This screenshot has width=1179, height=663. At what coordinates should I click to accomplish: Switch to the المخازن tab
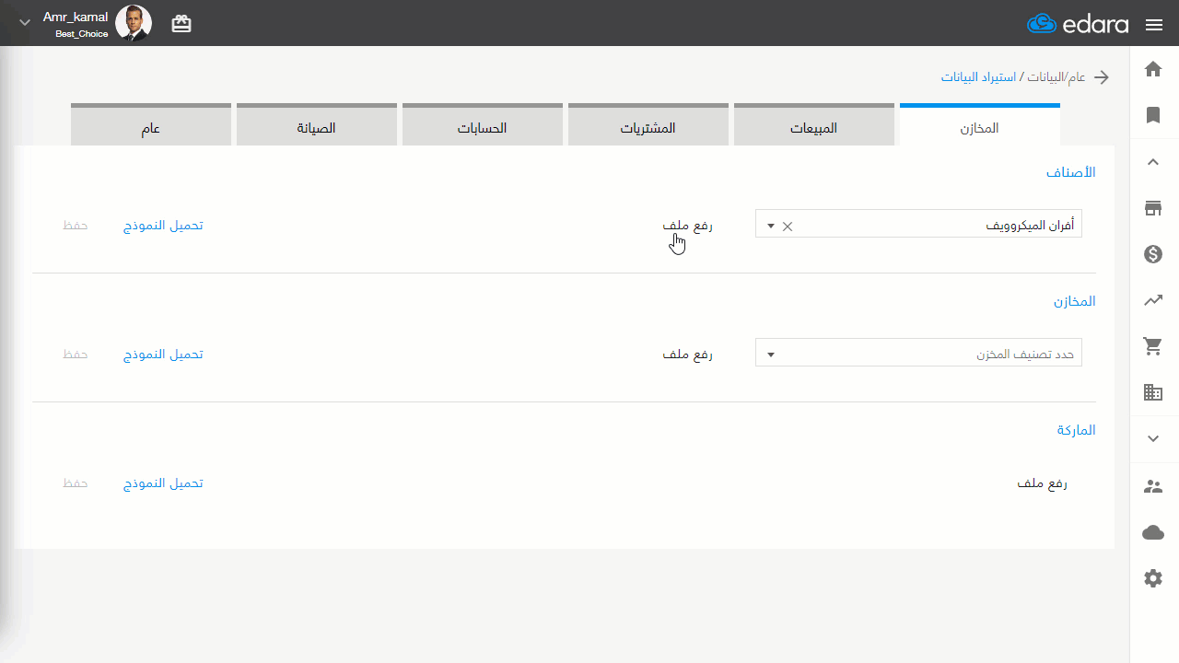coord(979,125)
